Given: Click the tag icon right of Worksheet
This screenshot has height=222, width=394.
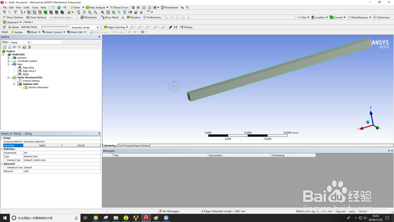Looking at the screenshot, I should tap(188, 7).
